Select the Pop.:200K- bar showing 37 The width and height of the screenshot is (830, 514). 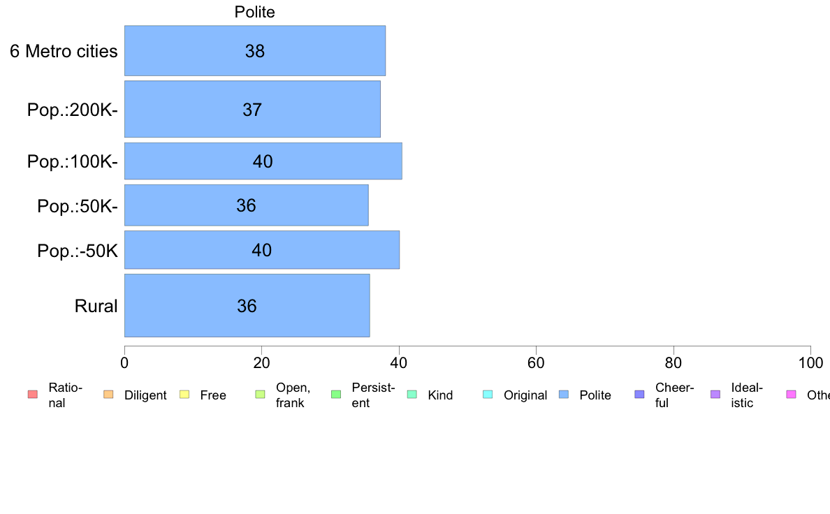click(x=252, y=109)
